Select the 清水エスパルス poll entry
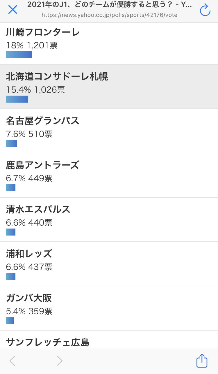 (109, 220)
